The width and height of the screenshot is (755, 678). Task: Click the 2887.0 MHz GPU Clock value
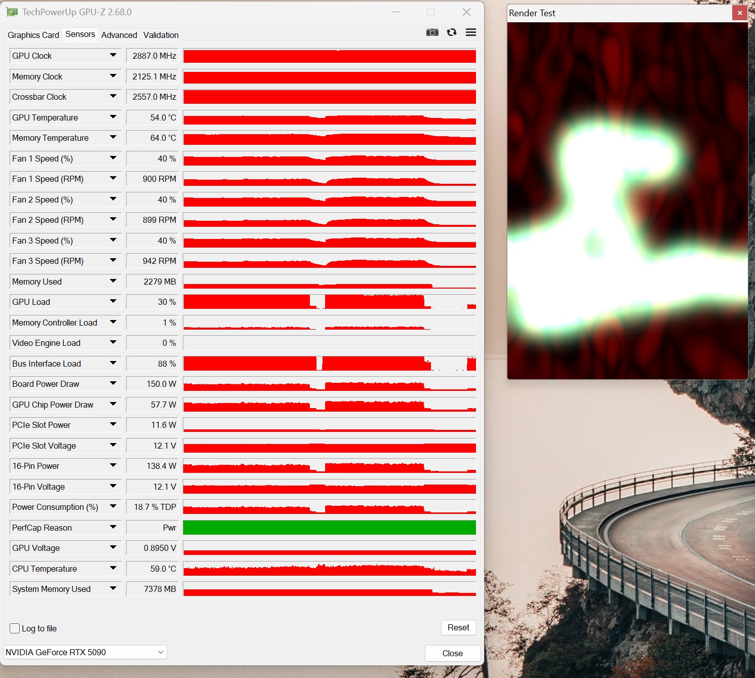point(152,56)
